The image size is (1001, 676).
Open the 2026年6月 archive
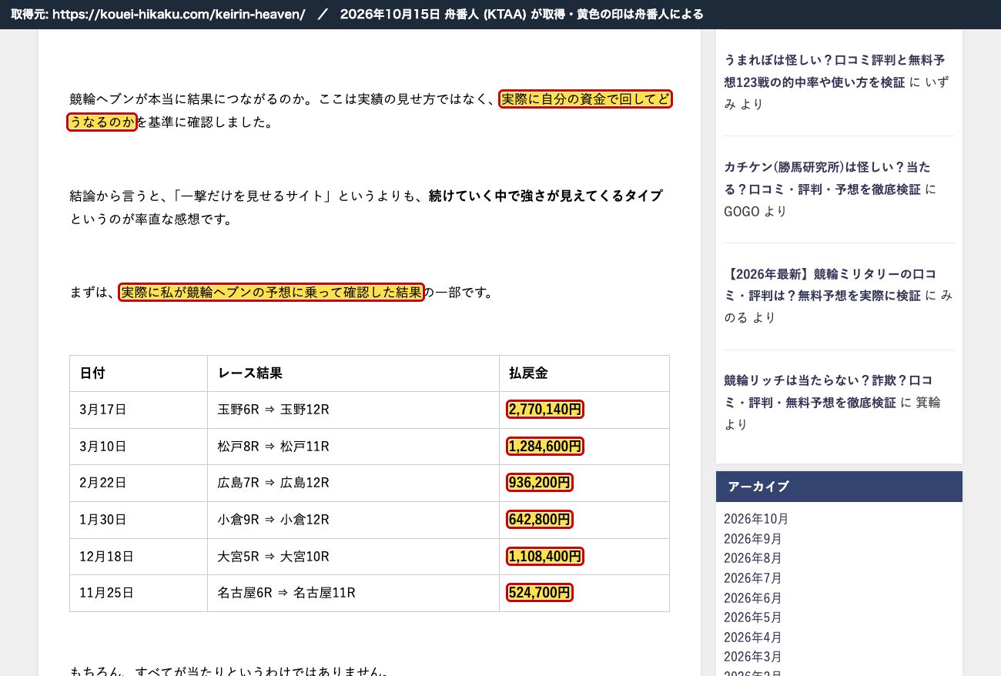[x=753, y=598]
